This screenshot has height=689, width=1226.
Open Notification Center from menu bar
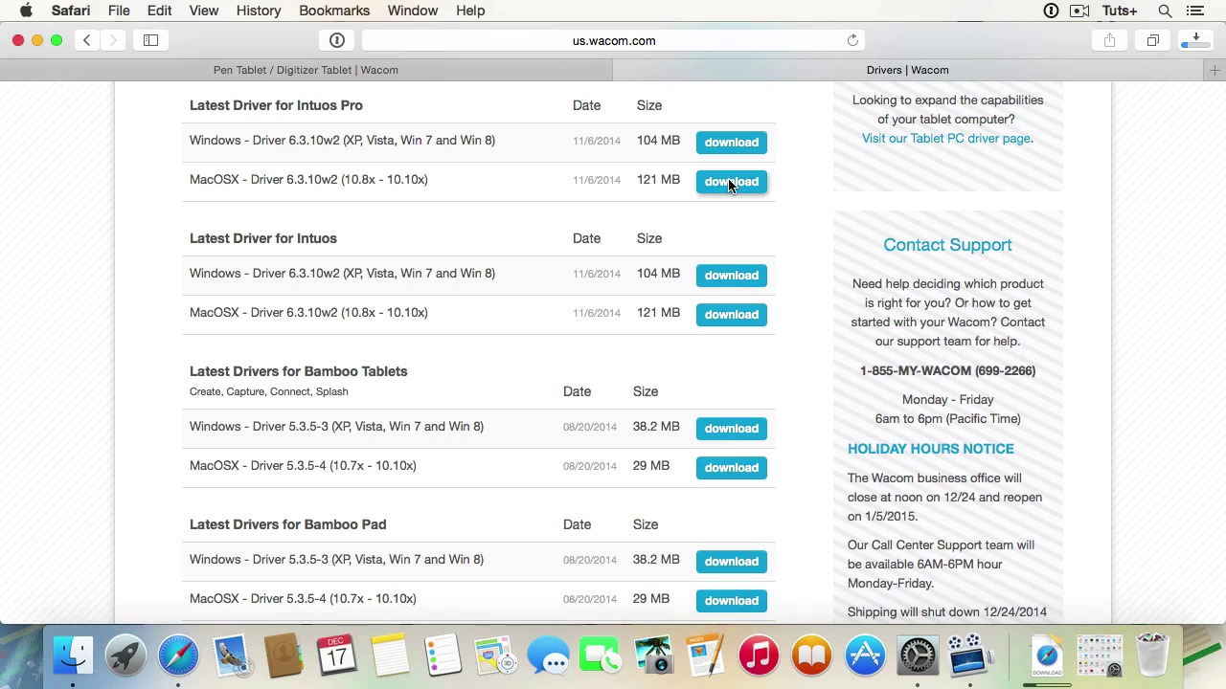pos(1194,11)
